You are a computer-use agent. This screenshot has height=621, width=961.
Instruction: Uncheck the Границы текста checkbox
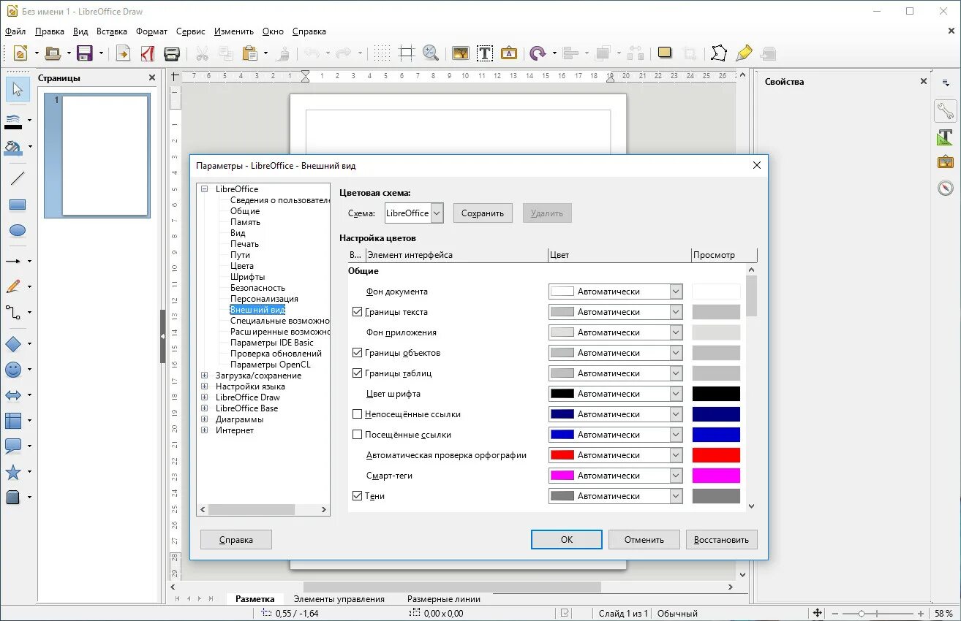pyautogui.click(x=357, y=312)
